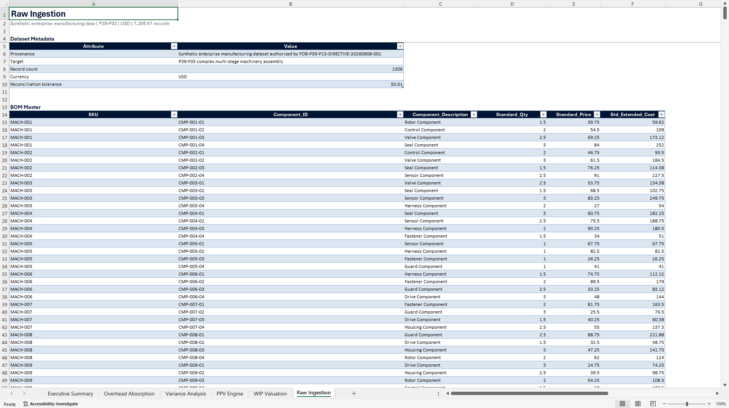This screenshot has height=408, width=729.
Task: Open Accessibility: Investigate status item
Action: 51,404
